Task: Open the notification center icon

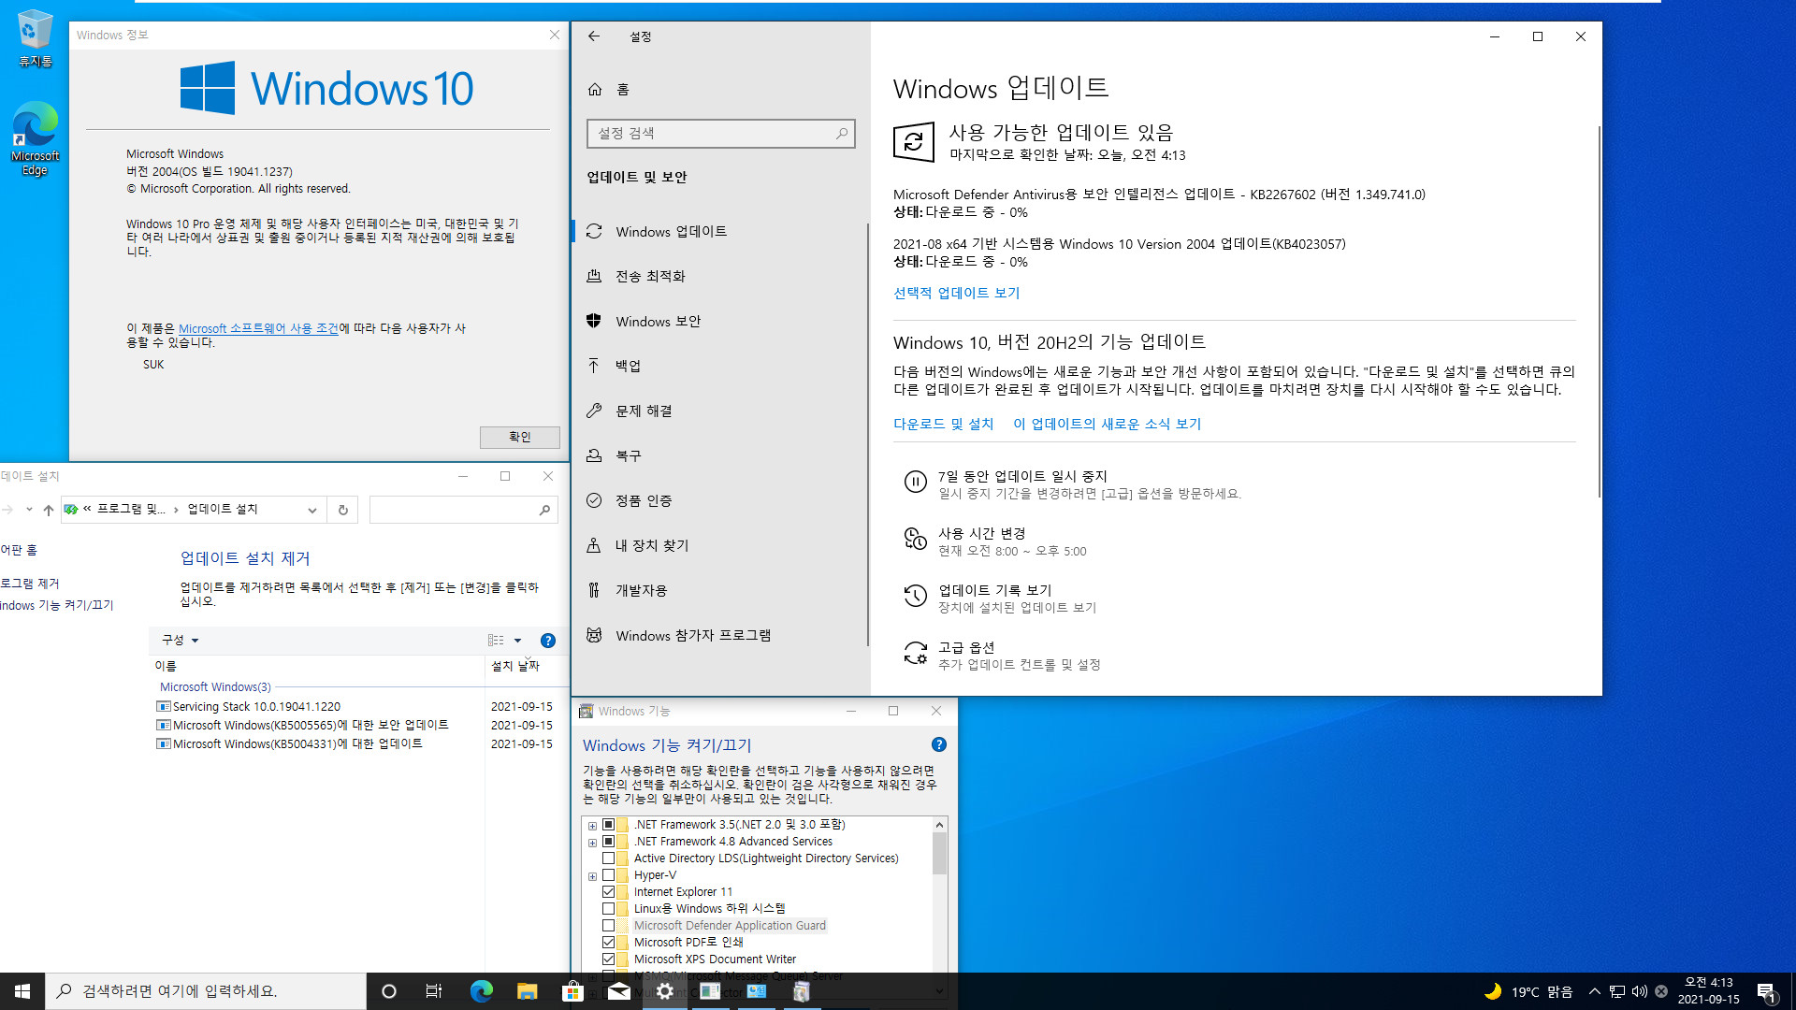Action: click(x=1767, y=991)
